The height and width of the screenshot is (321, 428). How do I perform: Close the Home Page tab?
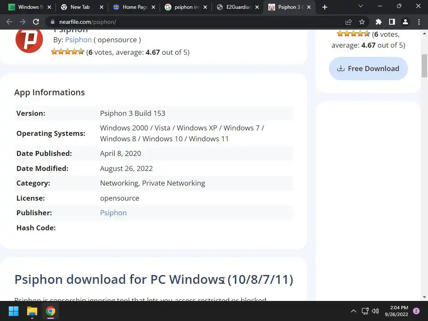click(153, 8)
